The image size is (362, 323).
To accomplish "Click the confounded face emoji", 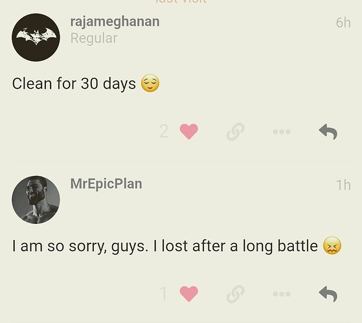I will (332, 245).
